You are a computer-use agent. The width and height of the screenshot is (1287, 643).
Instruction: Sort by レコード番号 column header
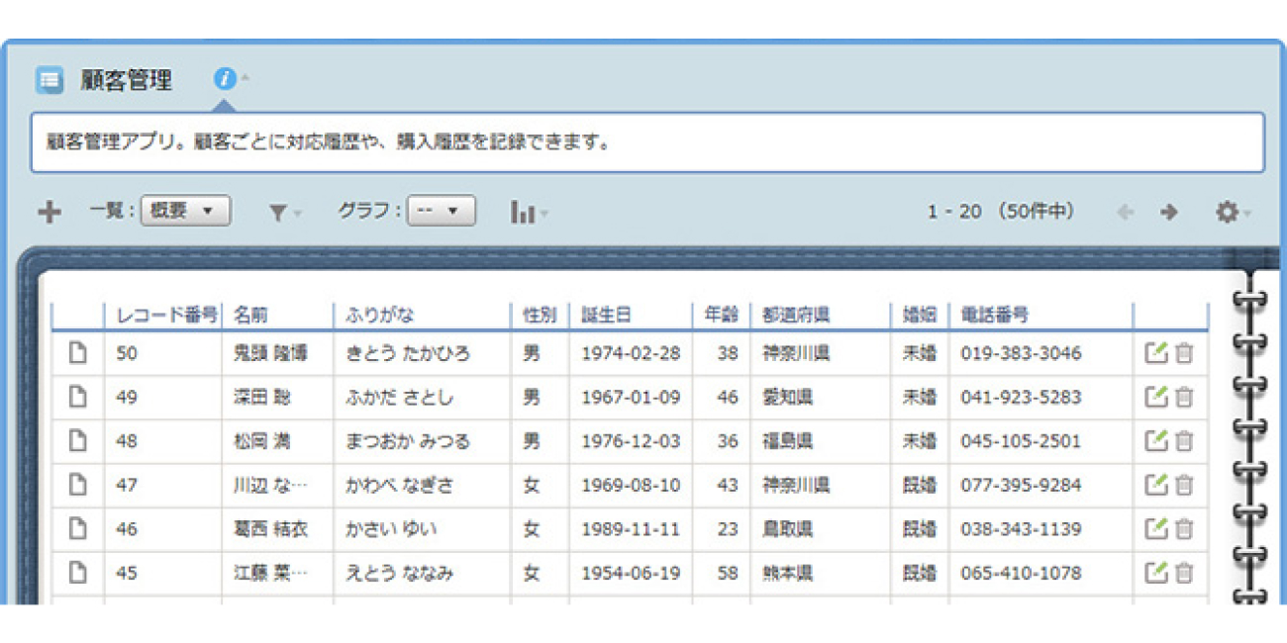click(x=165, y=316)
